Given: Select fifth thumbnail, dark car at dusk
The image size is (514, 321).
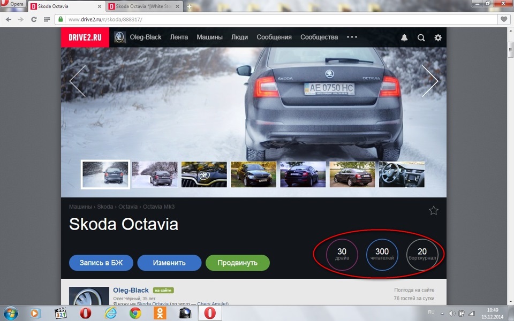Looking at the screenshot, I should 303,174.
